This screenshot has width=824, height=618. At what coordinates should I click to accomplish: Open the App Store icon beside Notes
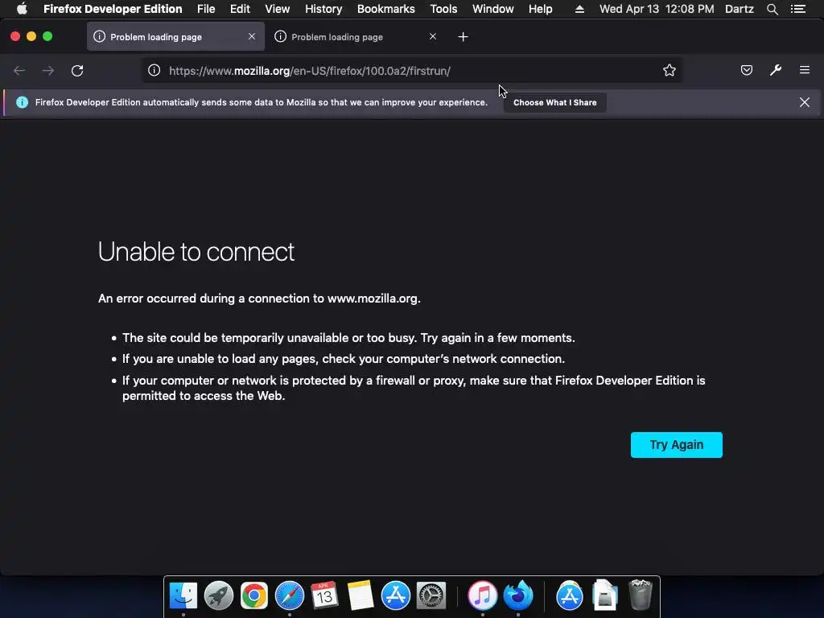click(396, 595)
